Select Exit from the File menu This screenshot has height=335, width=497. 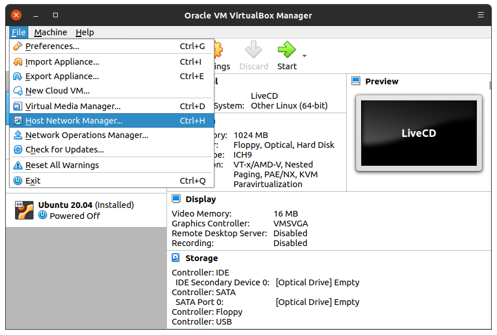click(33, 181)
